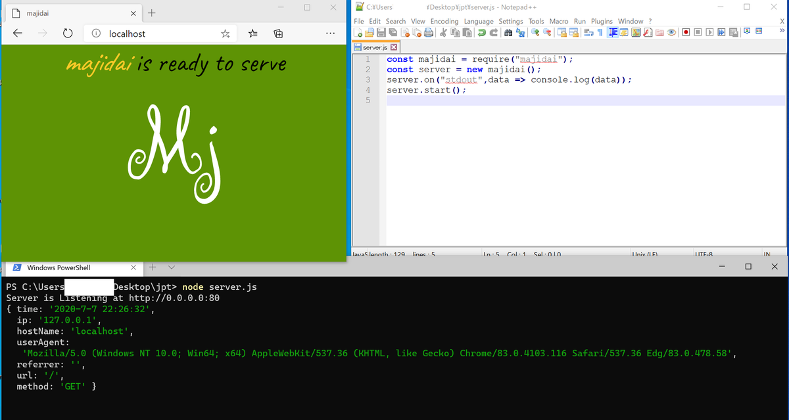Open the Plugins menu in Notepad++
789x420 pixels.
602,21
